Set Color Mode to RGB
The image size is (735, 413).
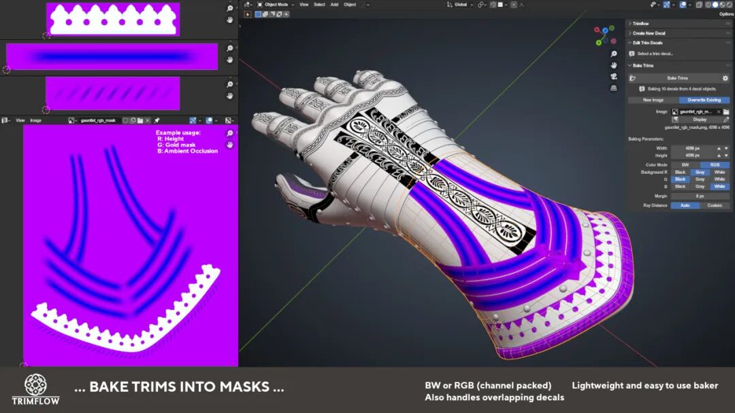coord(715,165)
